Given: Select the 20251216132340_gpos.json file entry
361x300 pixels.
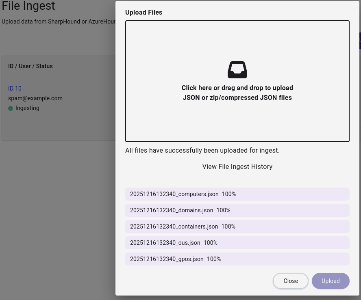Looking at the screenshot, I should tap(167, 259).
